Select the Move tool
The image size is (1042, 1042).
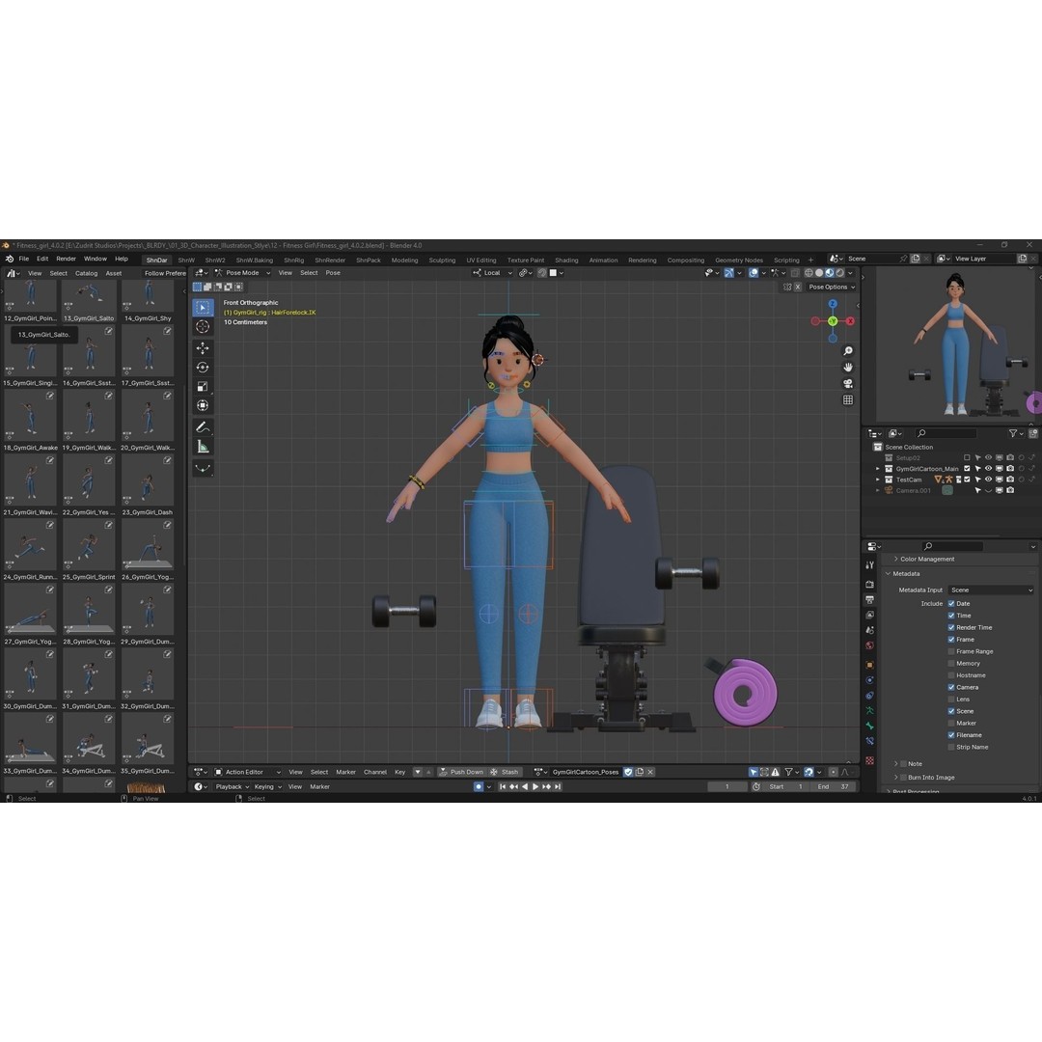pos(203,348)
